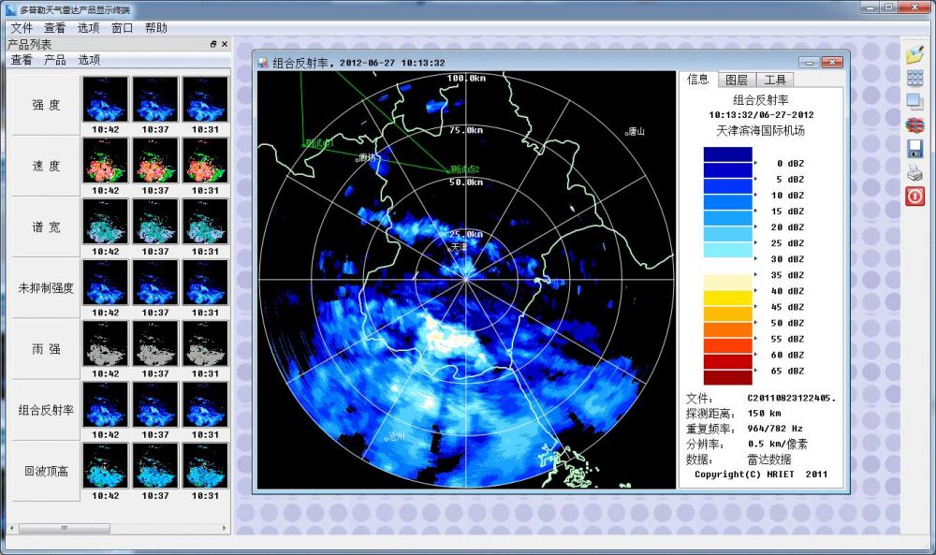Expand the 产品 menu in product list
Viewport: 936px width, 555px height.
[x=54, y=60]
